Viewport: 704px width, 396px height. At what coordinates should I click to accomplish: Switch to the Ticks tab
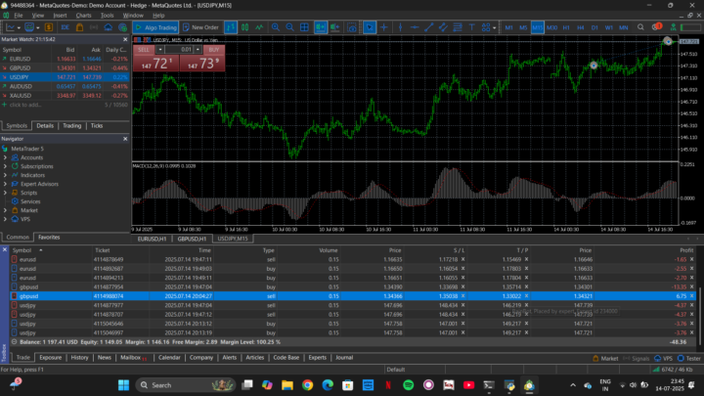[97, 126]
